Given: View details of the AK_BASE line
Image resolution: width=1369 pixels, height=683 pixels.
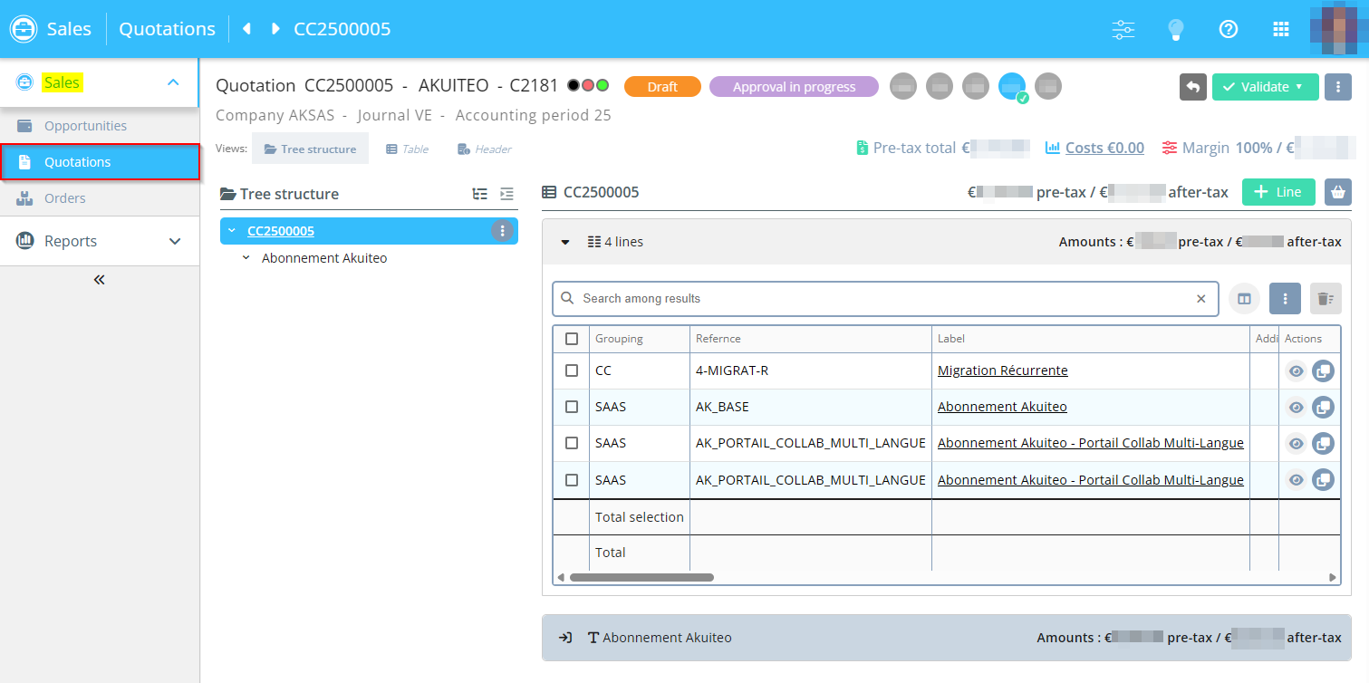Looking at the screenshot, I should 1297,408.
